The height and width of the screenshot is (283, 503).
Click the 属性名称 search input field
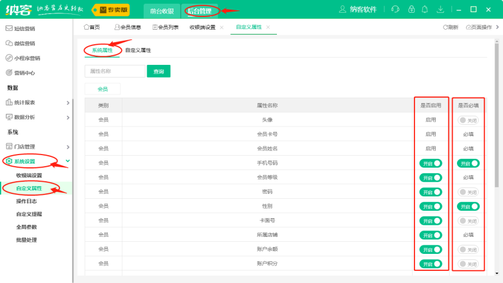tap(115, 72)
